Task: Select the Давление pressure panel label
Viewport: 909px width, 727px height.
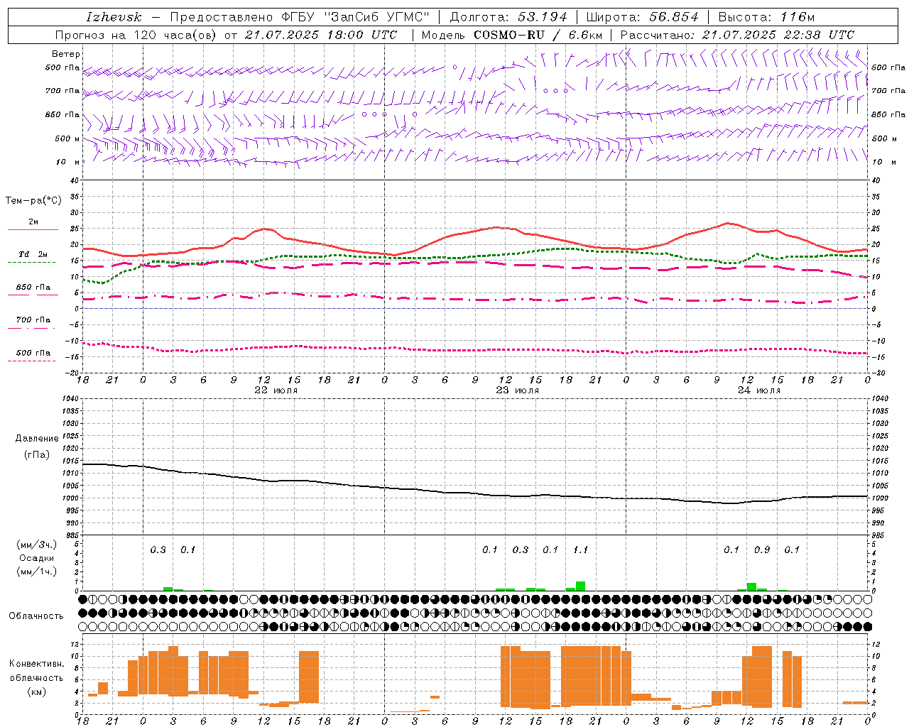Action: coord(36,439)
